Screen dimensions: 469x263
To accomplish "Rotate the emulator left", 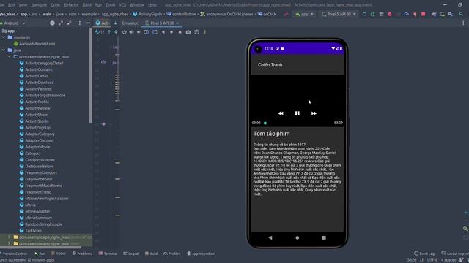I will (147, 32).
